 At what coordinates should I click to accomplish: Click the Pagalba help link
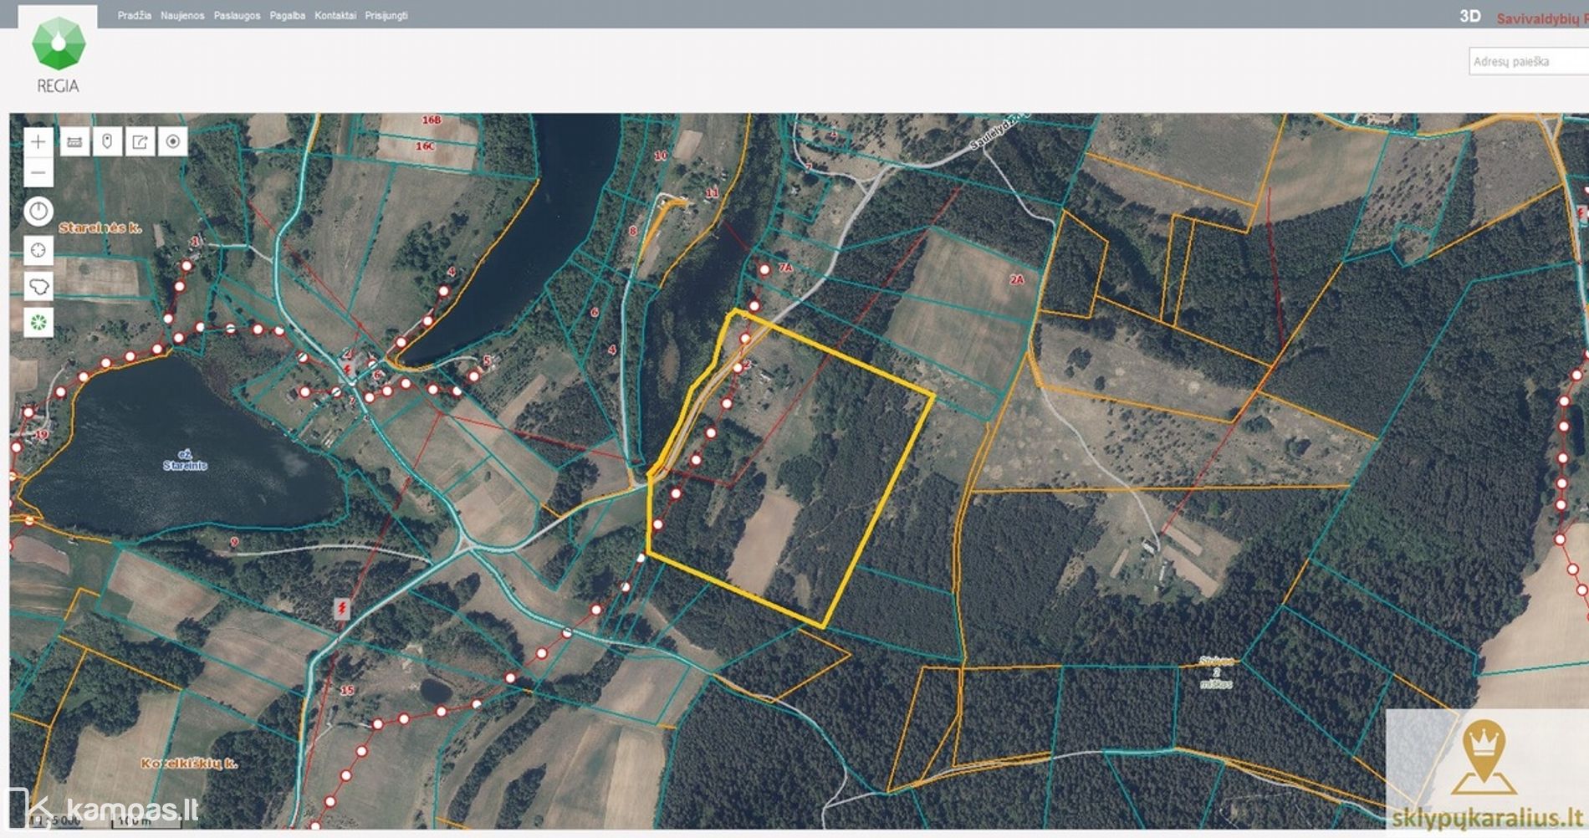tap(287, 16)
